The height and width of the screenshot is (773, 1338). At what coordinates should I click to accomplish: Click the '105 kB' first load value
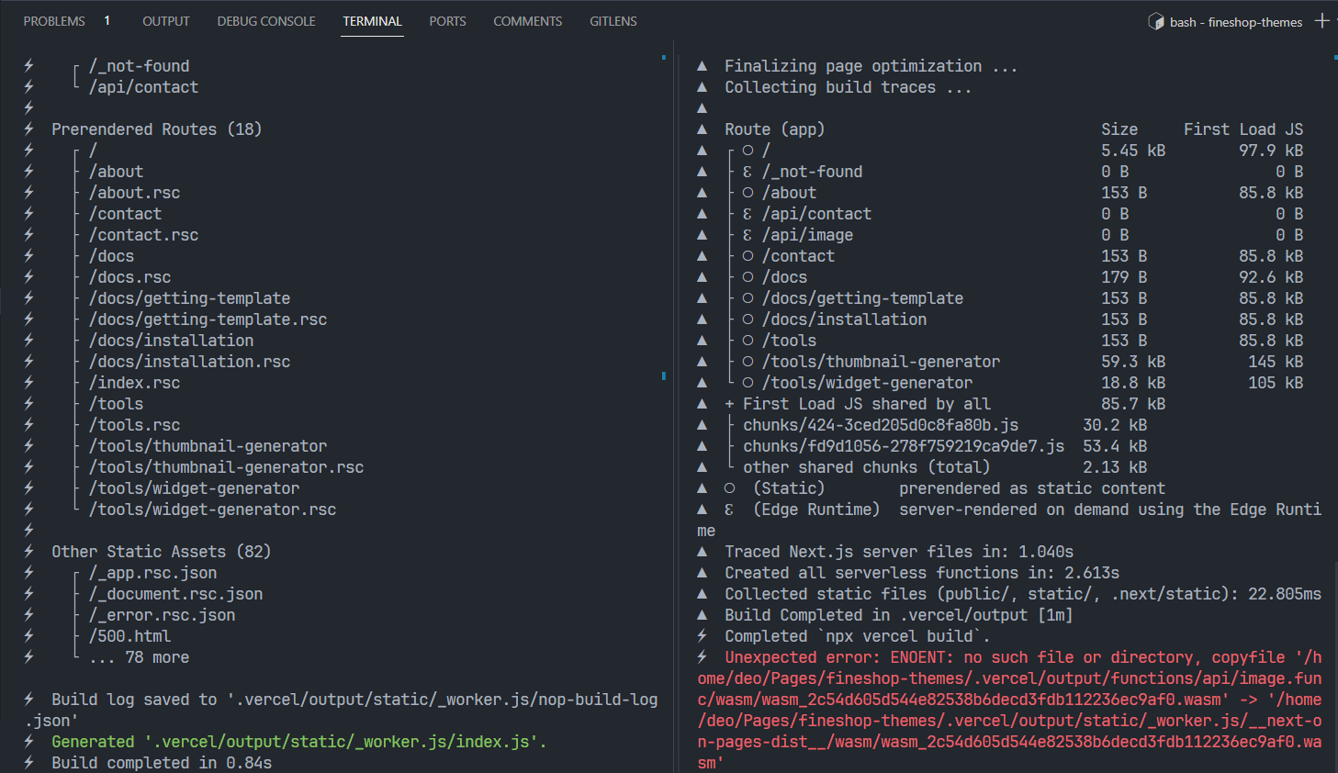[1276, 383]
